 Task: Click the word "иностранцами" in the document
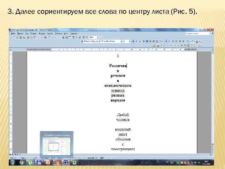click(x=123, y=149)
